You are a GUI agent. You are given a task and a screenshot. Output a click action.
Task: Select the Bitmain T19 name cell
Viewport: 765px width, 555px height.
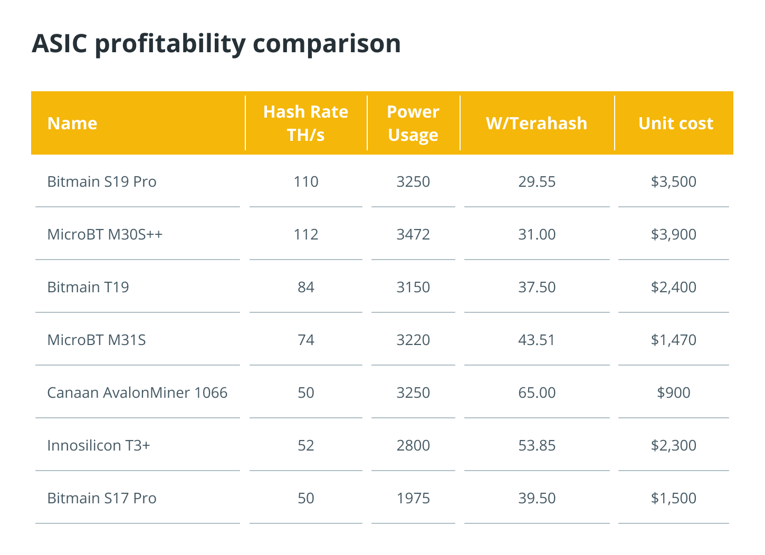88,287
